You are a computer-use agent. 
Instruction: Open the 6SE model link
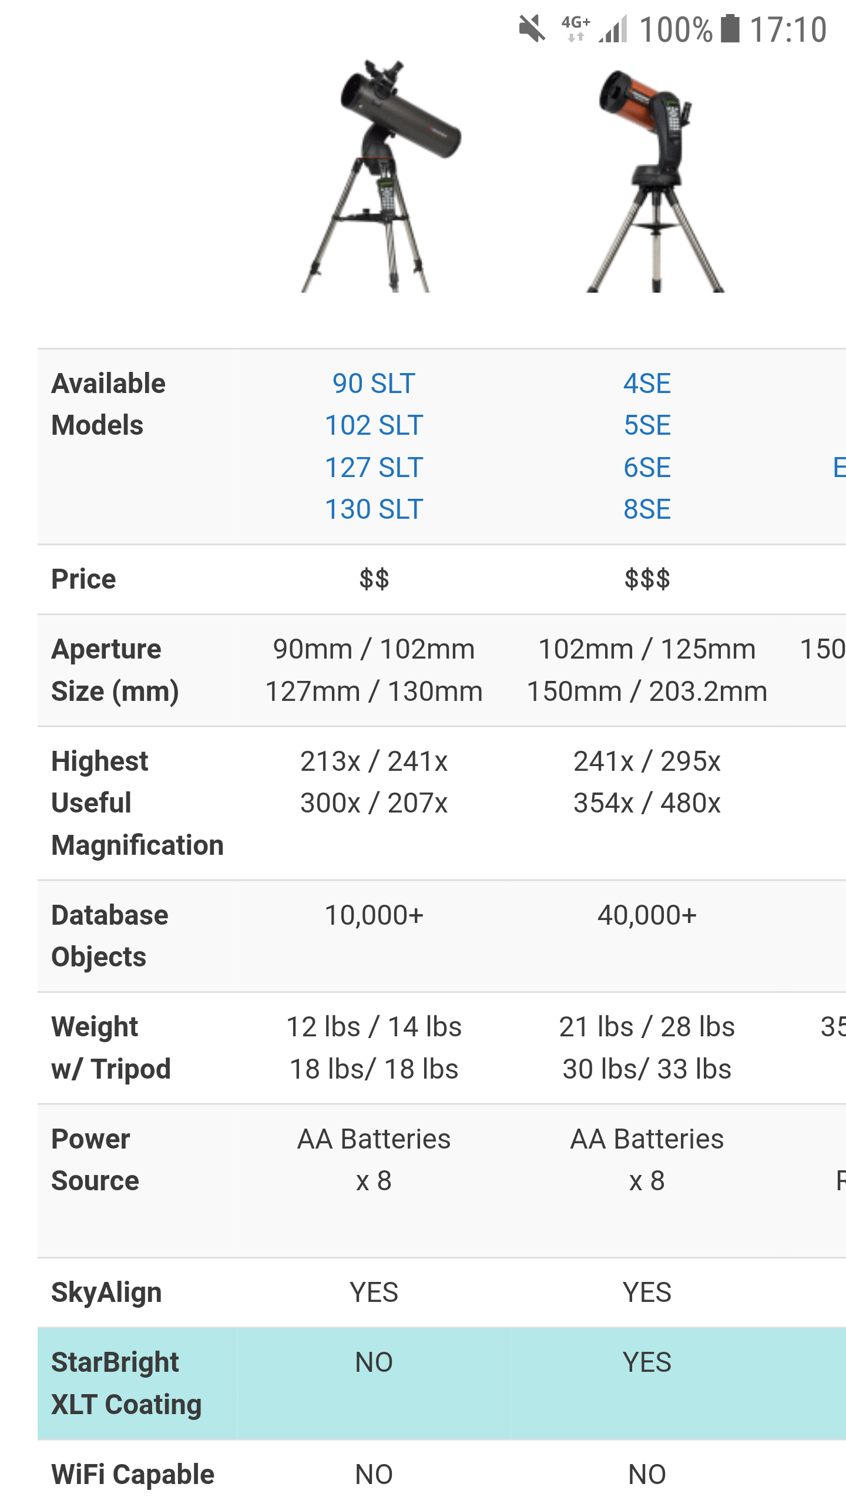click(647, 468)
